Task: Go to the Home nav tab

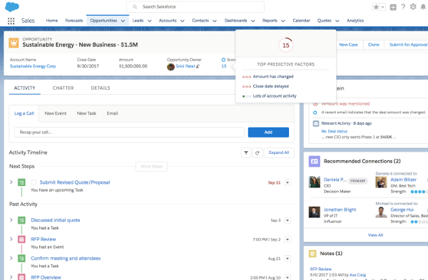Action: click(x=52, y=21)
